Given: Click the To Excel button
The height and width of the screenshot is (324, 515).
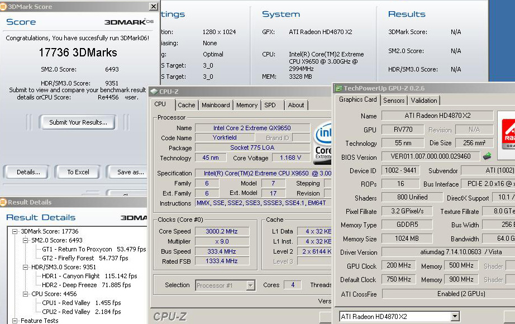Looking at the screenshot, I should pyautogui.click(x=78, y=172).
